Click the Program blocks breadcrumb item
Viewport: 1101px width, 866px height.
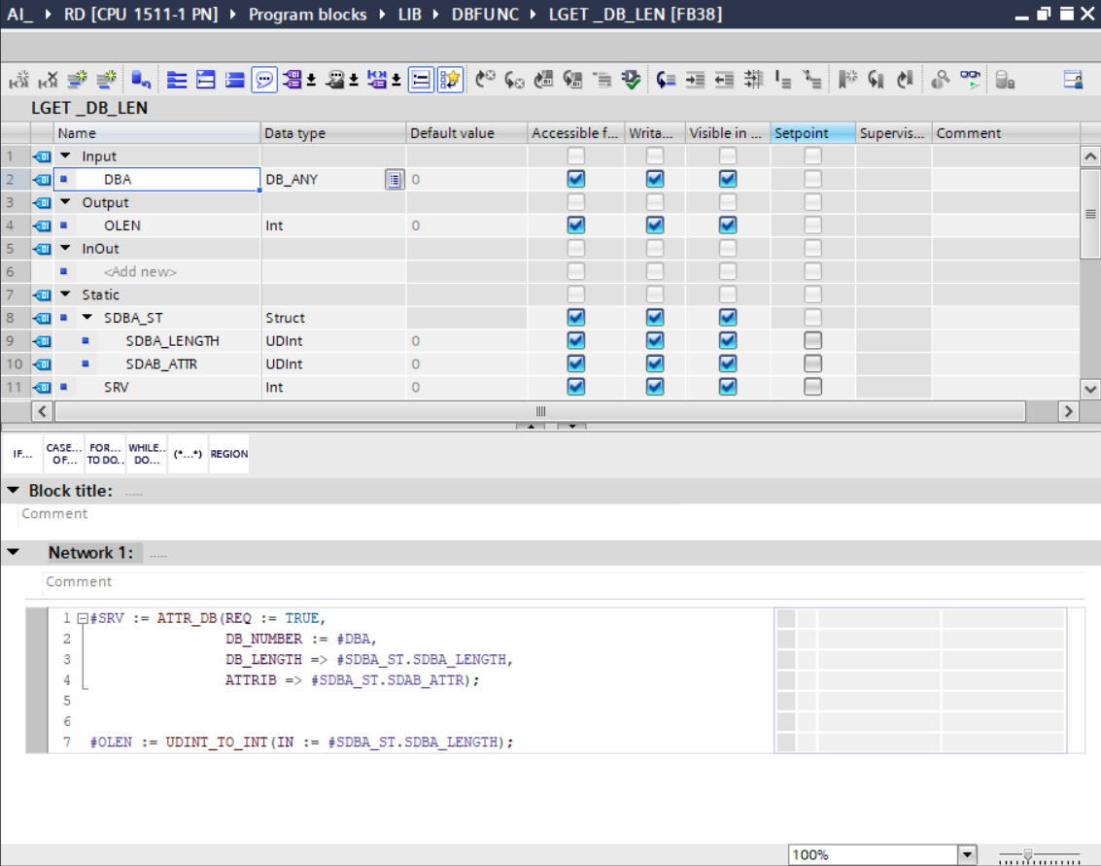click(307, 15)
